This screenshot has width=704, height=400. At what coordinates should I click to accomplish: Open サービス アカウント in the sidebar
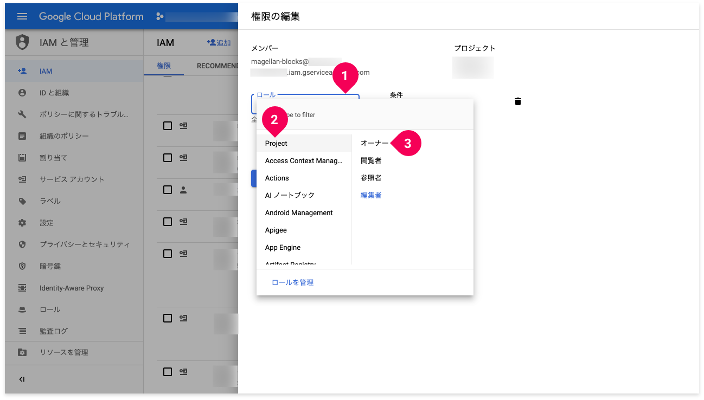point(74,179)
